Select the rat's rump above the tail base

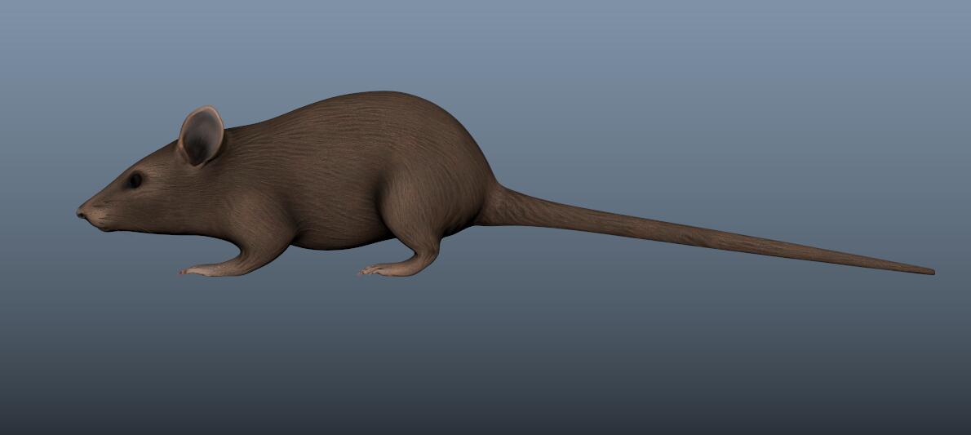point(473,163)
